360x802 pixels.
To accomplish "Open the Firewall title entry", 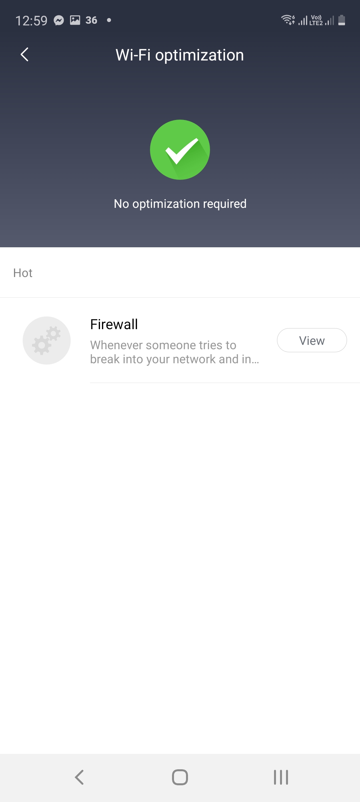I will coord(114,324).
